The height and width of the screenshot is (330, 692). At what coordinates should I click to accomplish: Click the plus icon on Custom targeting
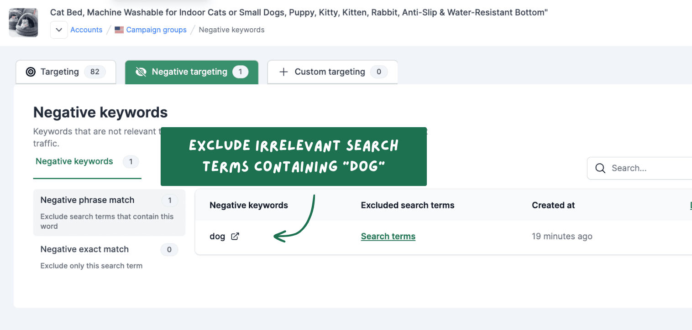tap(283, 72)
